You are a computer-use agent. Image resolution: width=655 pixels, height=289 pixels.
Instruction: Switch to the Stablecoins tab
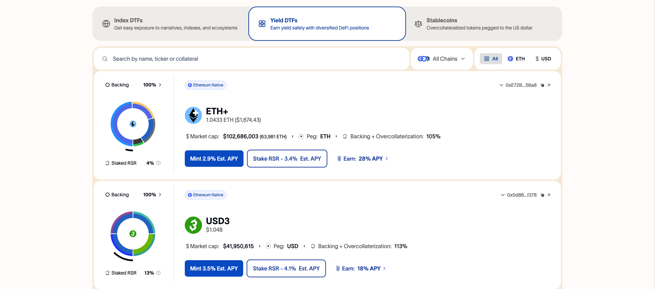484,24
